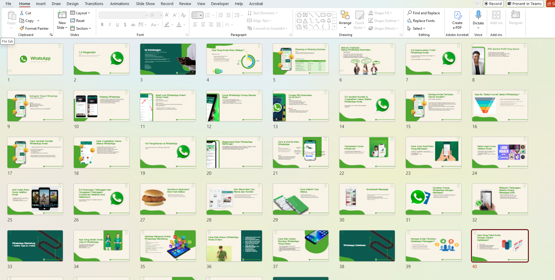Open the font color picker
The width and height of the screenshot is (555, 280).
[x=179, y=25]
